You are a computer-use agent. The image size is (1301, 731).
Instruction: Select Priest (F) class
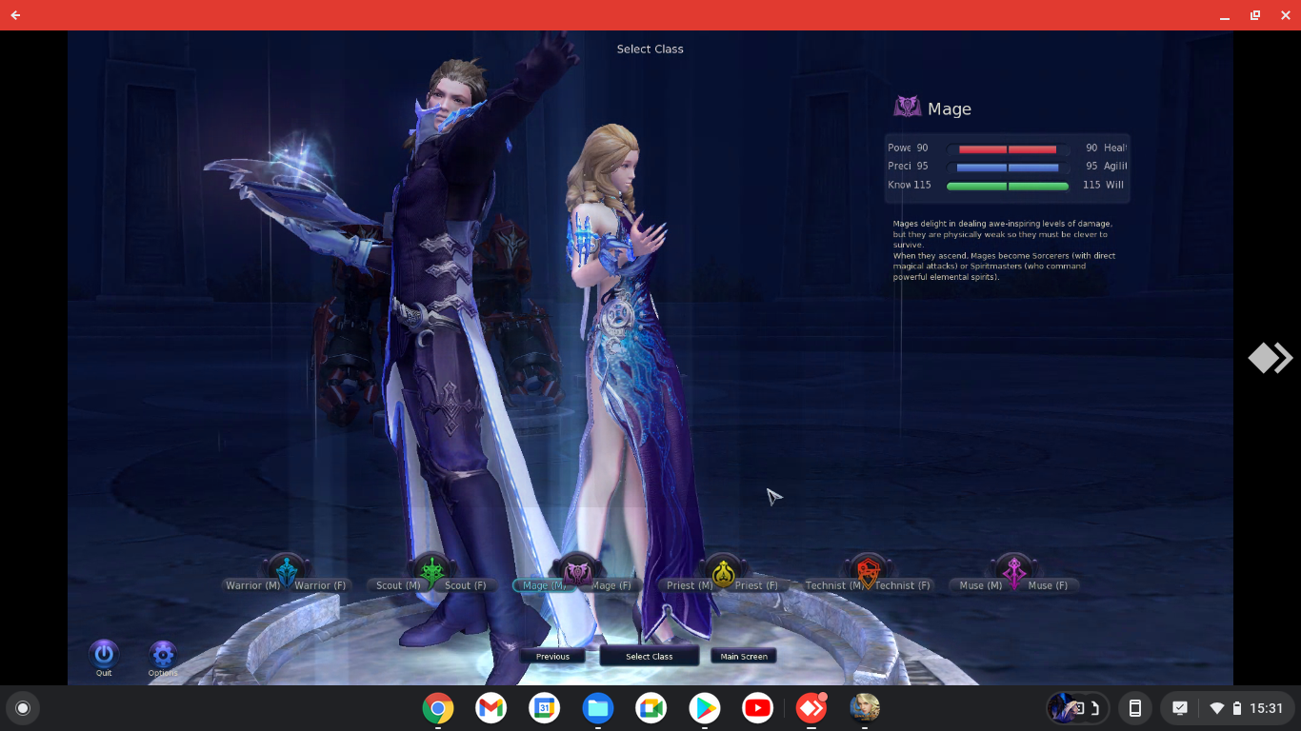click(757, 585)
